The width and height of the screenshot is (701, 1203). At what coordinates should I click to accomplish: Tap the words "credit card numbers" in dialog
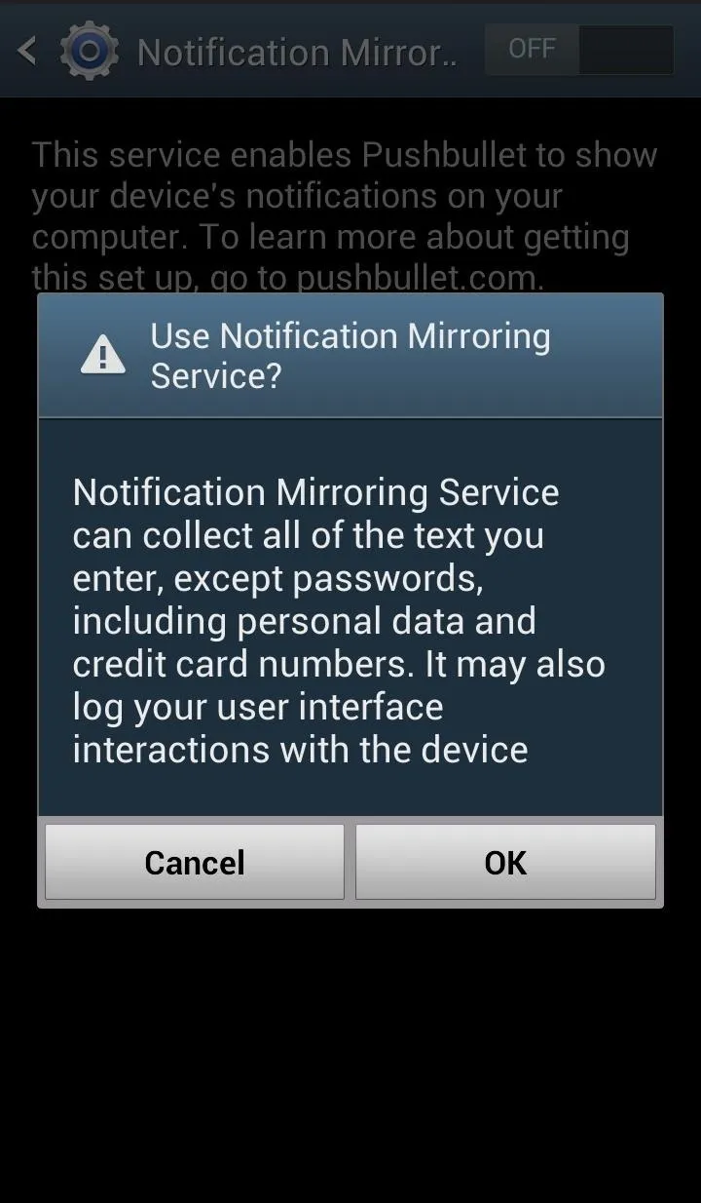[242, 664]
